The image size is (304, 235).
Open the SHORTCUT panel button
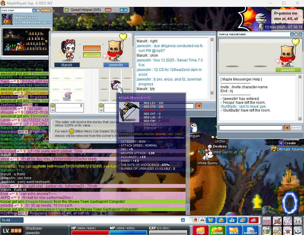point(250,230)
